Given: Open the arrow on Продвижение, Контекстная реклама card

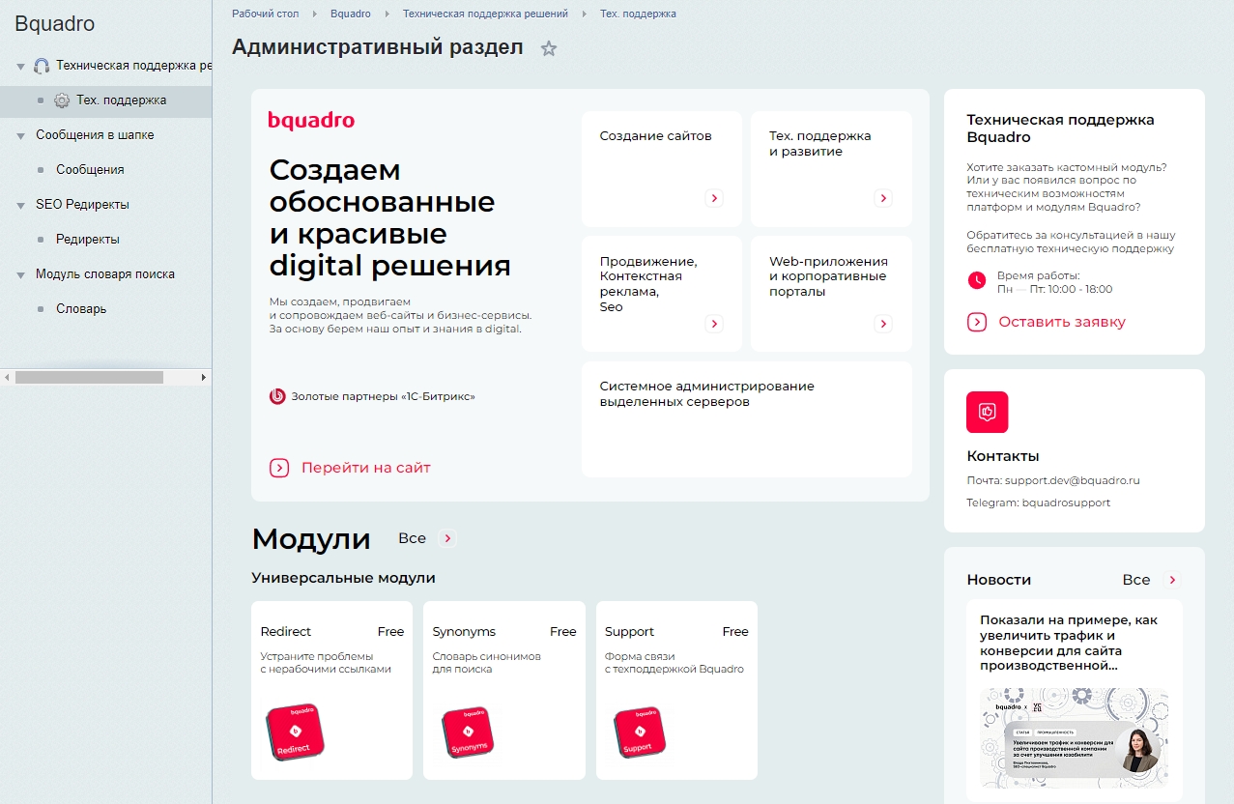Looking at the screenshot, I should click(x=714, y=324).
